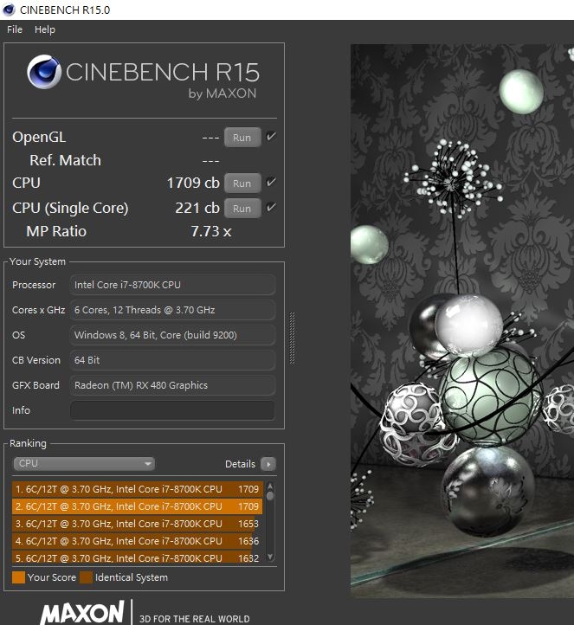Click the Details label in Ranking

(240, 464)
